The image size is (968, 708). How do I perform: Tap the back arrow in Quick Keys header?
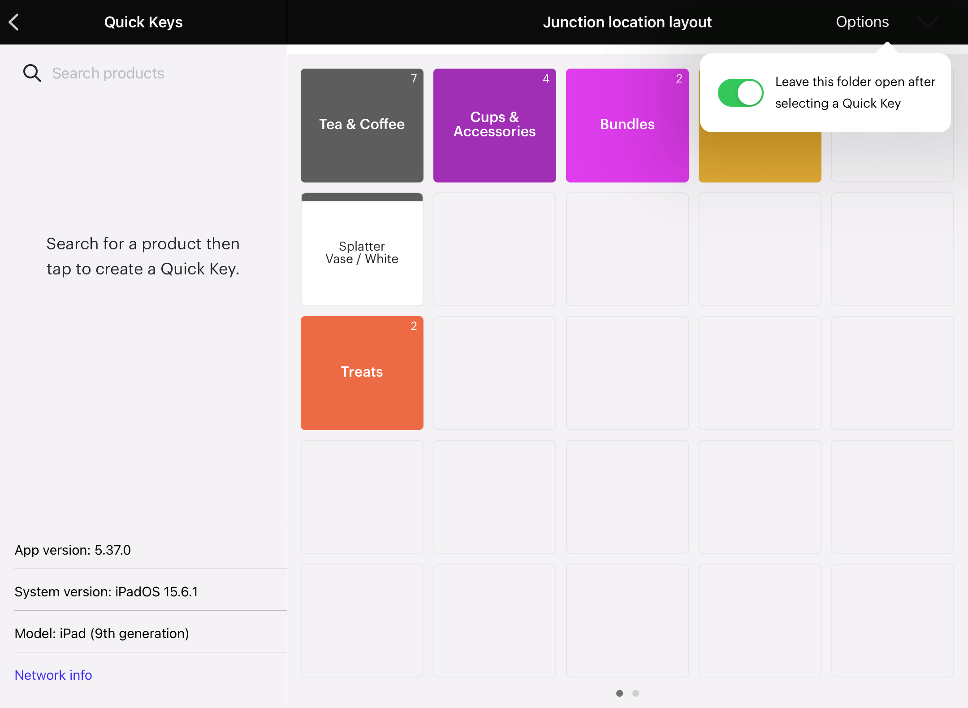14,22
